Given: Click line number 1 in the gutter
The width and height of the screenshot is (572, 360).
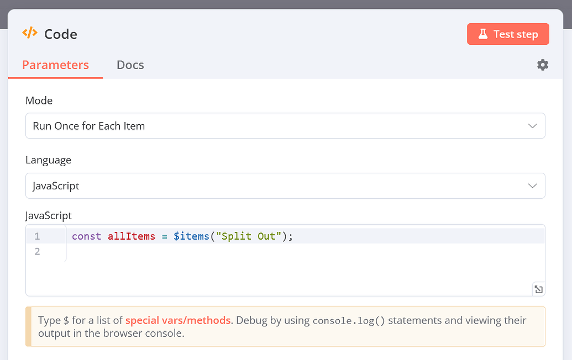Looking at the screenshot, I should [36, 236].
